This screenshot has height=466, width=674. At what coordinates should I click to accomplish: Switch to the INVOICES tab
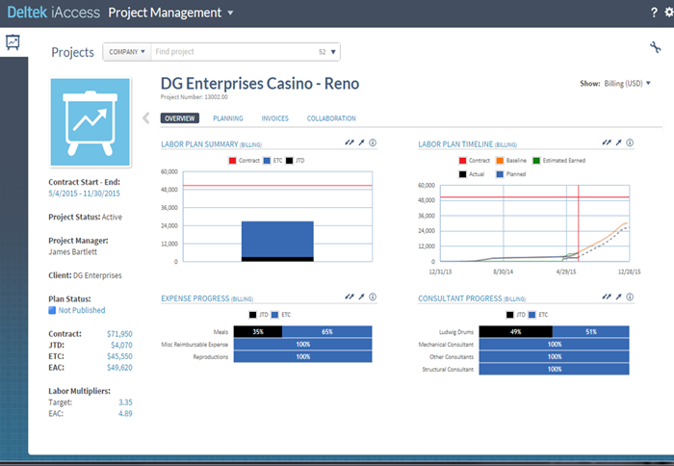[x=275, y=118]
